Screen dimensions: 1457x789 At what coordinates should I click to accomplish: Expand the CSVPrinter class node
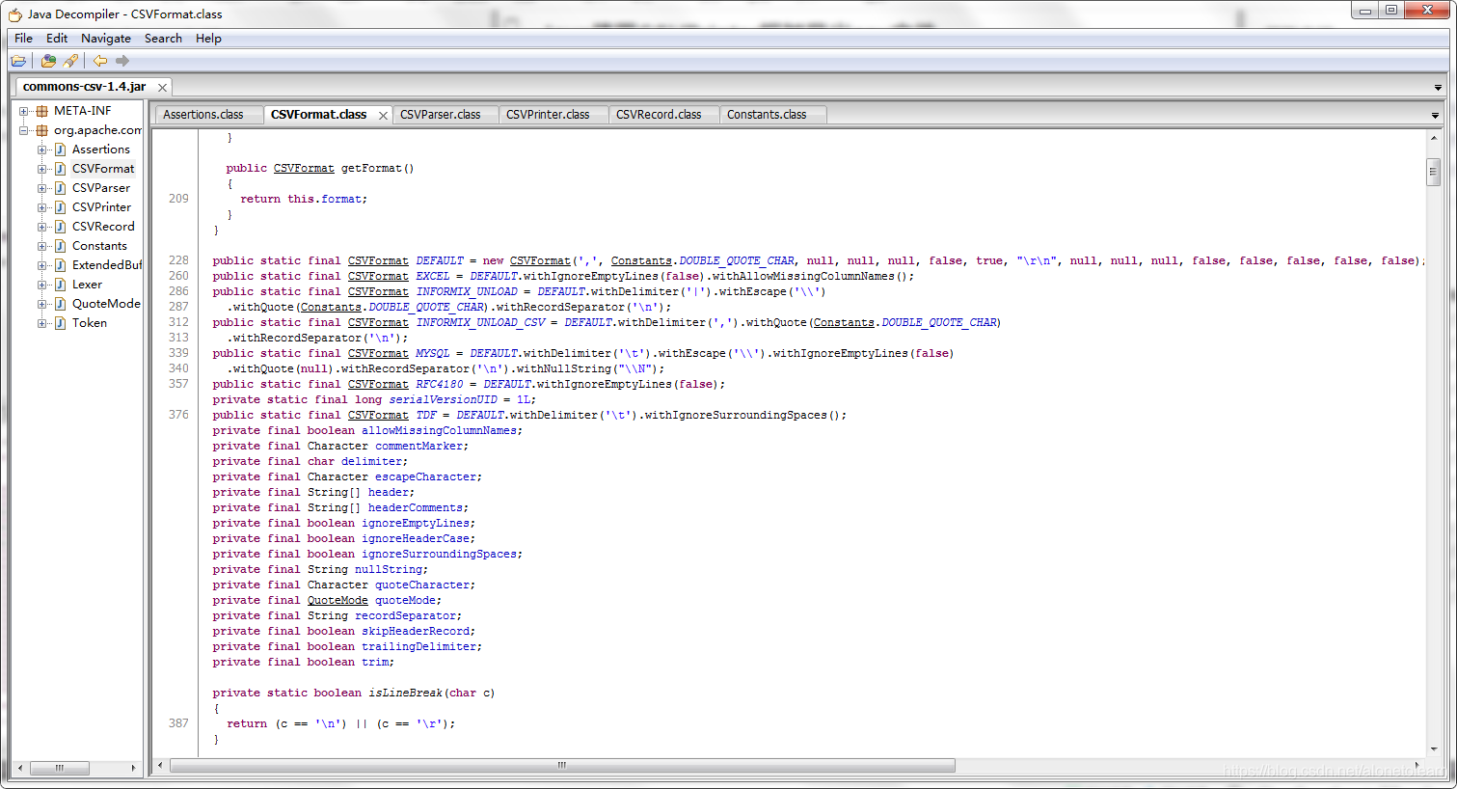click(41, 207)
